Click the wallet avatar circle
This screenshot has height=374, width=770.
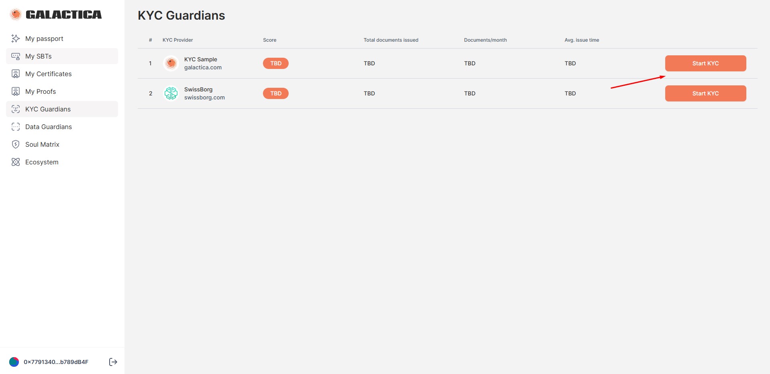14,362
